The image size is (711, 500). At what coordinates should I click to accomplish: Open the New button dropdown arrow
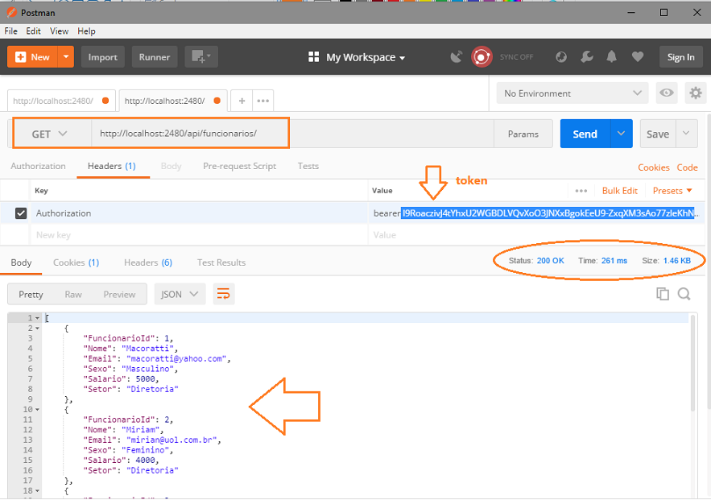pyautogui.click(x=66, y=57)
